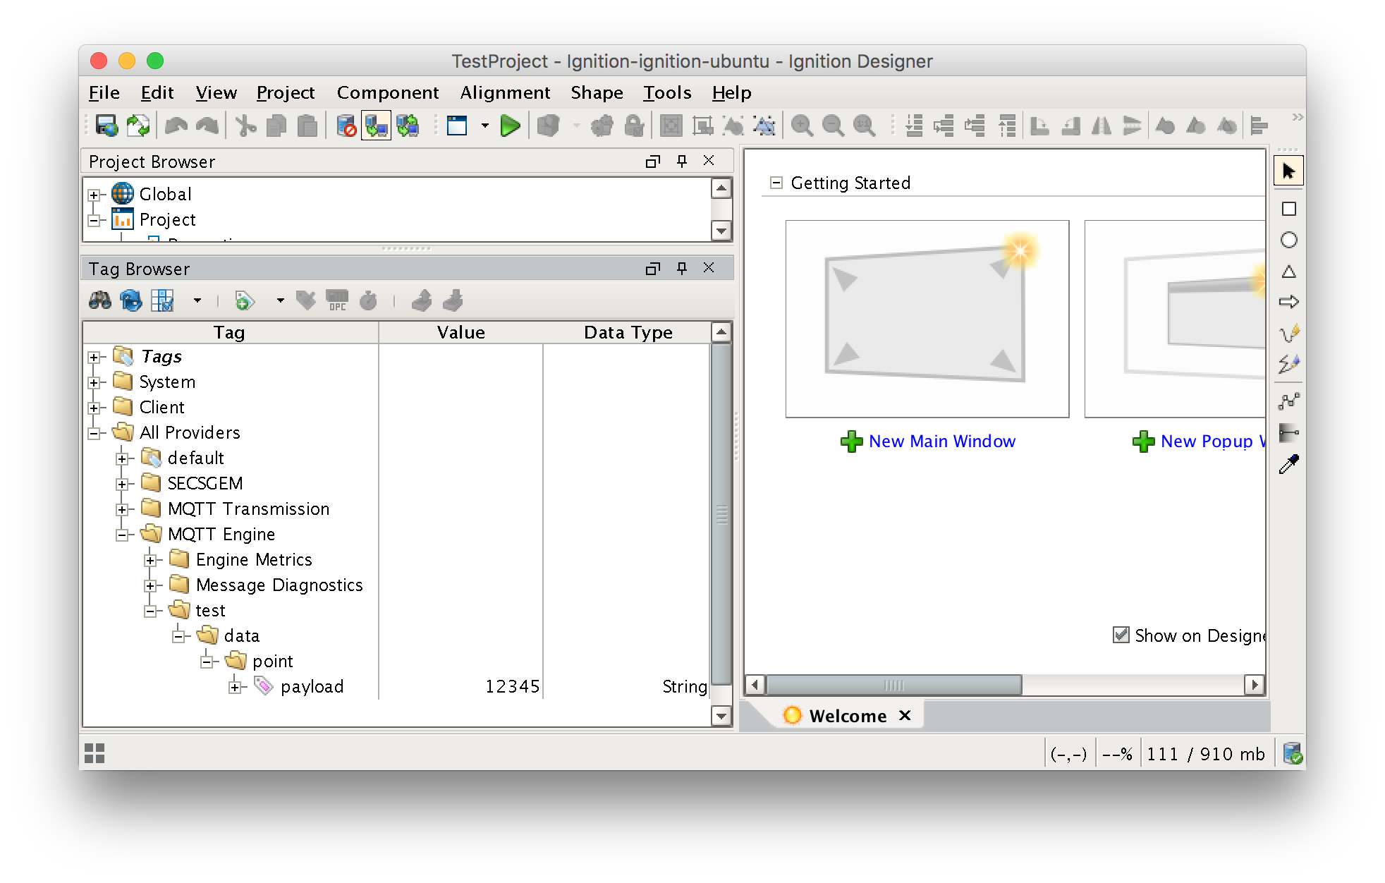Open the Component menu

tap(388, 92)
